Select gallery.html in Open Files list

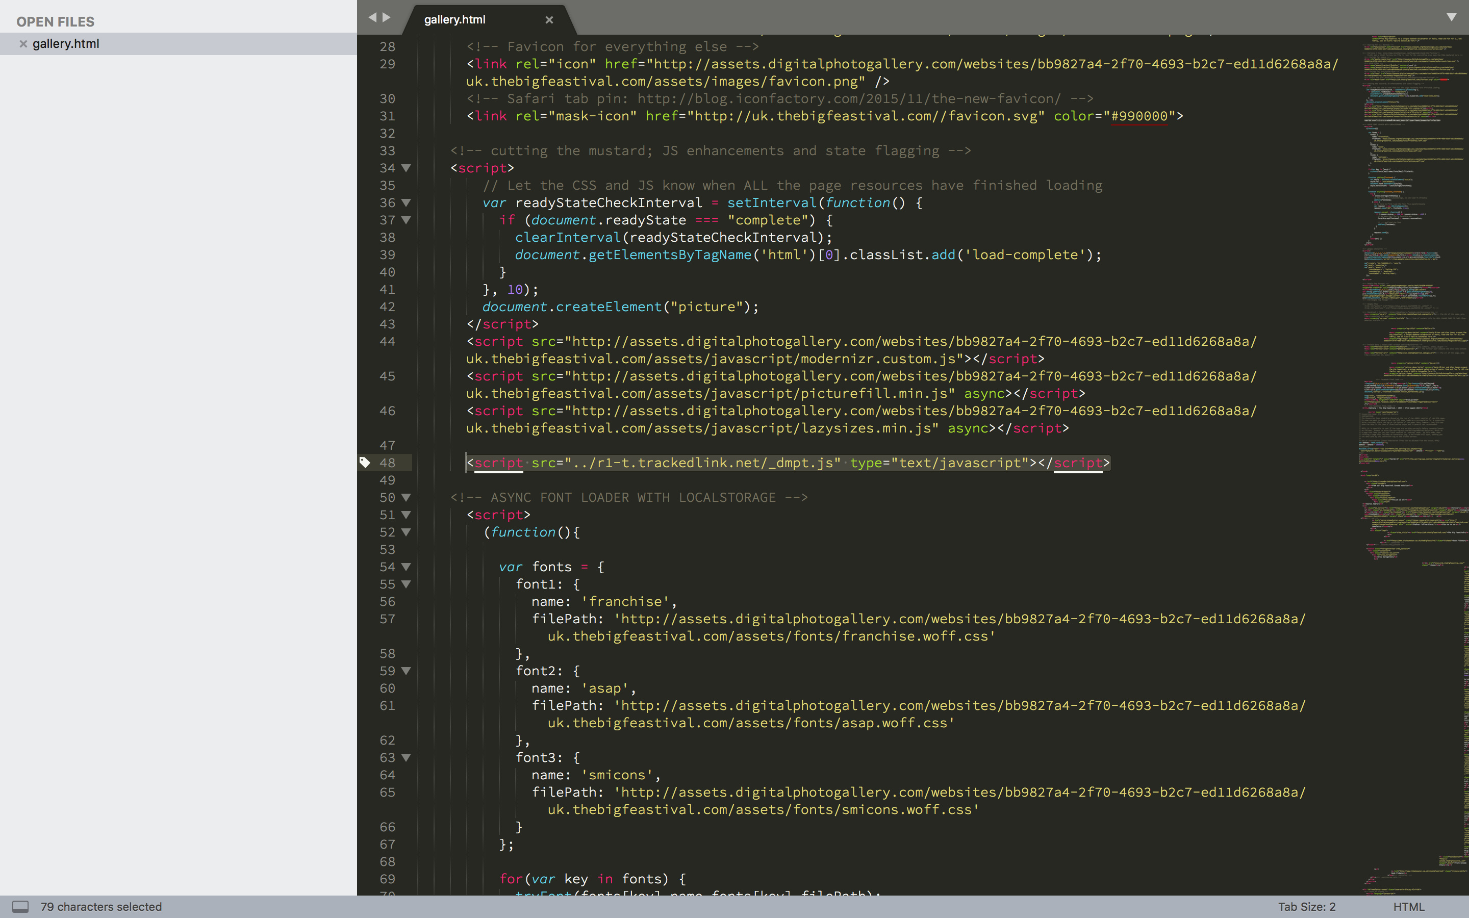179,44
